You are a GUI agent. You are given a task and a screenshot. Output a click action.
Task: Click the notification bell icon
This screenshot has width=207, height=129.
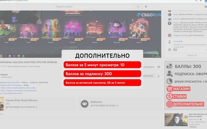(x=158, y=76)
